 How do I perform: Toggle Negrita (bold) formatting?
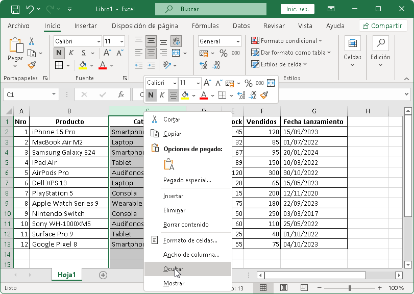click(x=59, y=53)
